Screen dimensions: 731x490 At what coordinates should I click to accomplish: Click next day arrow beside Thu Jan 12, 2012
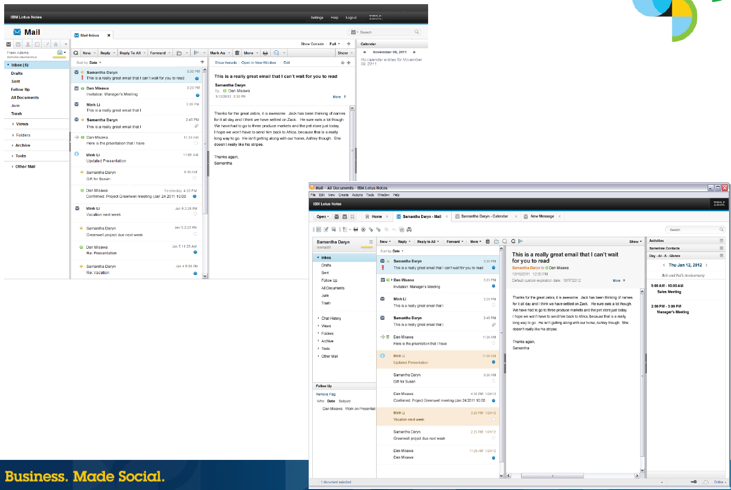707,265
